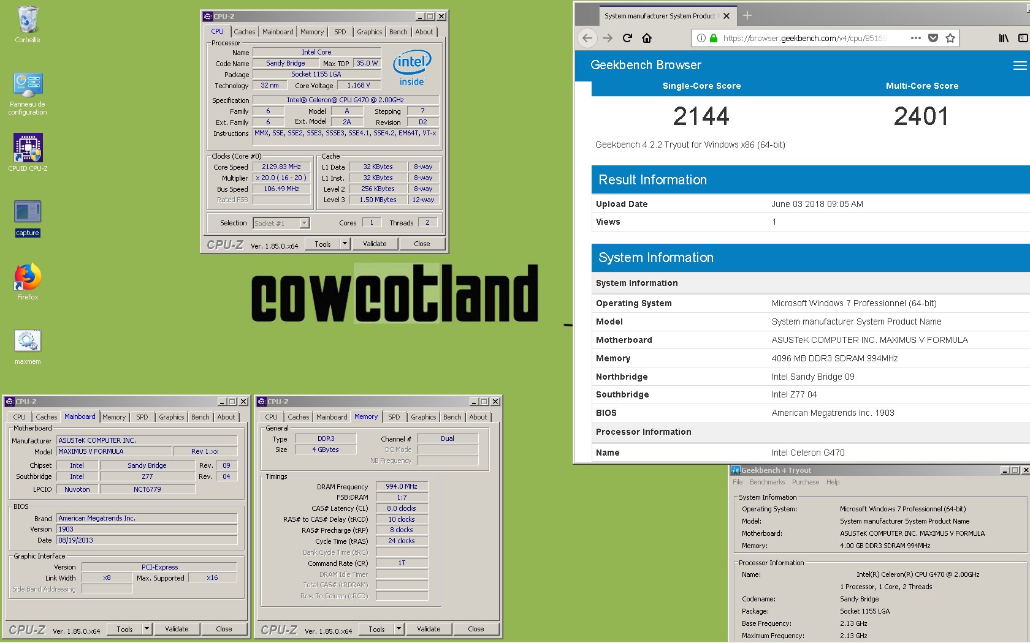Go back in Firefox browser
The image size is (1030, 643).
pyautogui.click(x=587, y=38)
